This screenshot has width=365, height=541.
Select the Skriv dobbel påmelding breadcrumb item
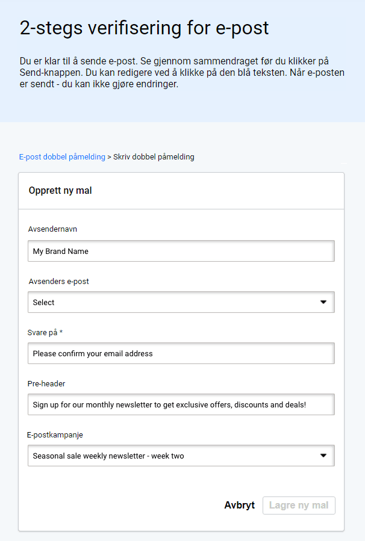click(152, 156)
